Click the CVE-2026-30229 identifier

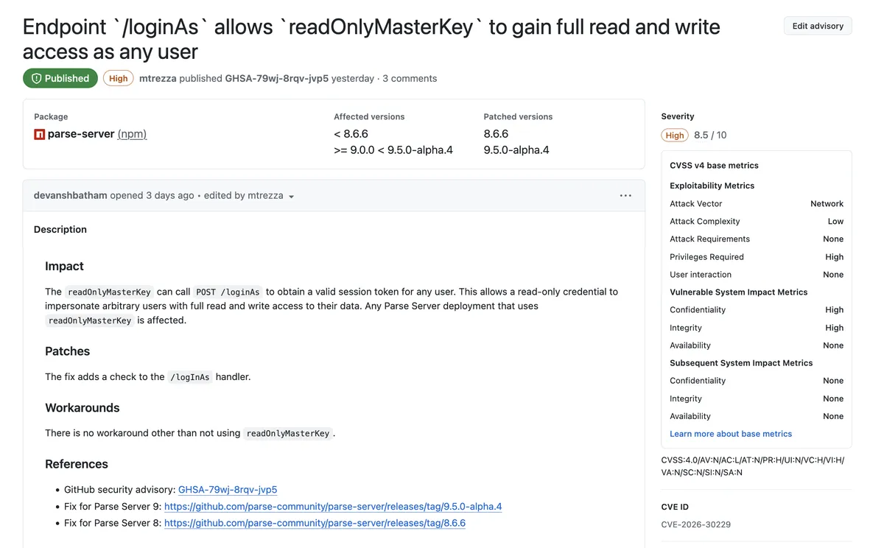[696, 524]
